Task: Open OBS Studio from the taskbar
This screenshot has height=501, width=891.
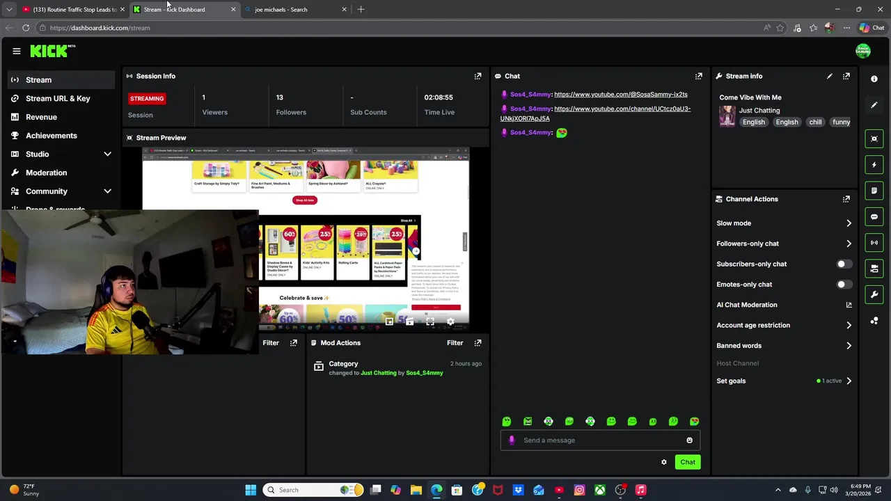Action: [x=620, y=490]
